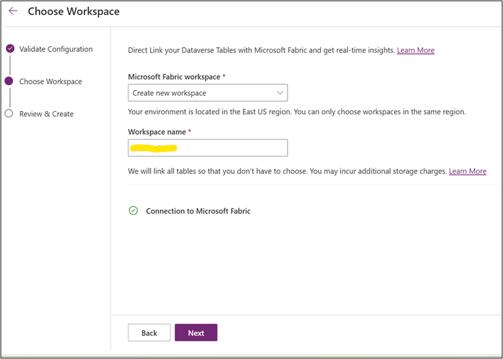
Task: Select the Choose Workspace step indicator circle
Action: [x=9, y=81]
